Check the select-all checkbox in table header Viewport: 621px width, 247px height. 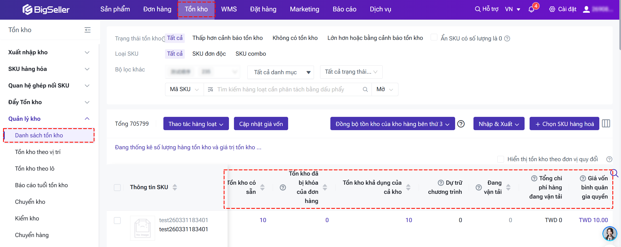[117, 187]
